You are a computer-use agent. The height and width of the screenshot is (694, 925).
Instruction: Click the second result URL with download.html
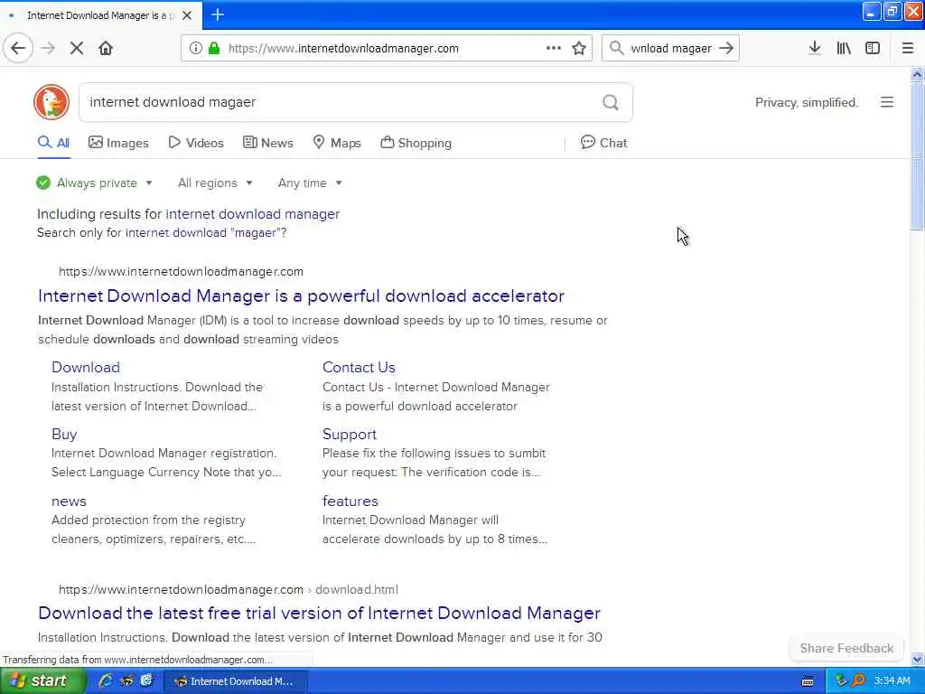(229, 589)
